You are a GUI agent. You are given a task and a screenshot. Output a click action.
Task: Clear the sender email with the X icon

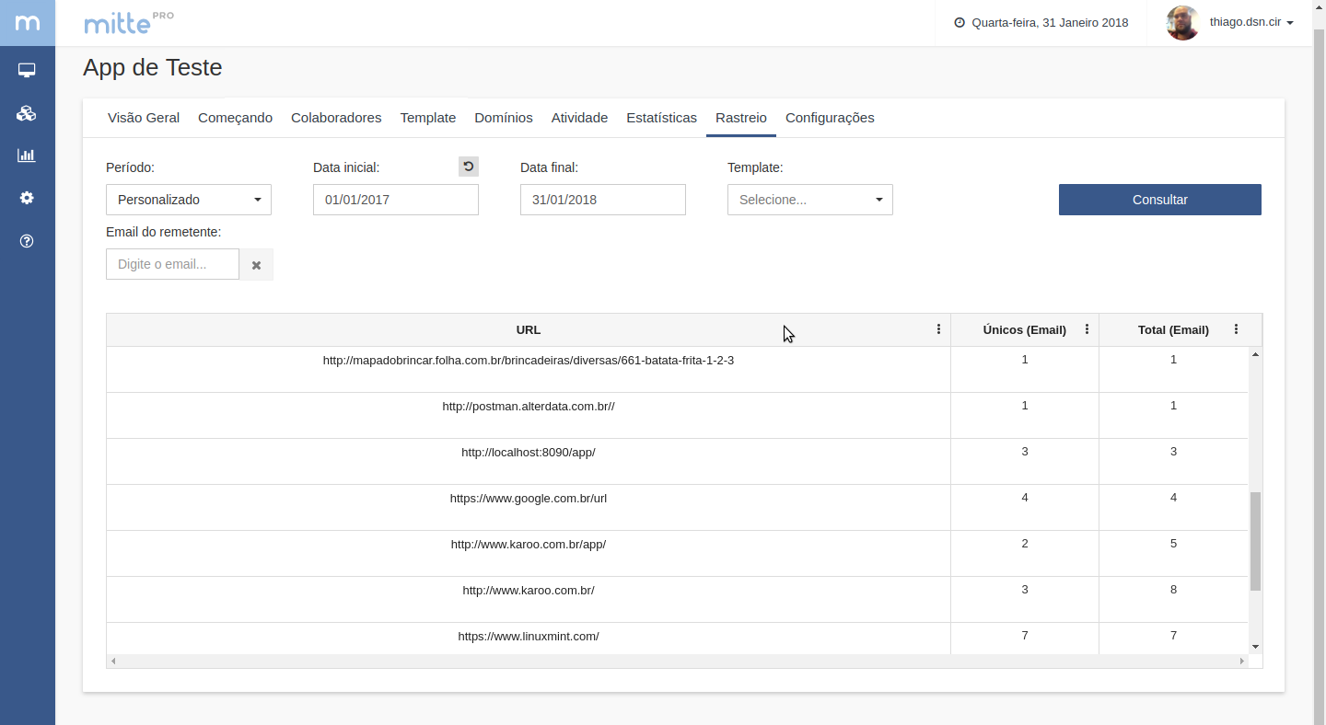[256, 265]
